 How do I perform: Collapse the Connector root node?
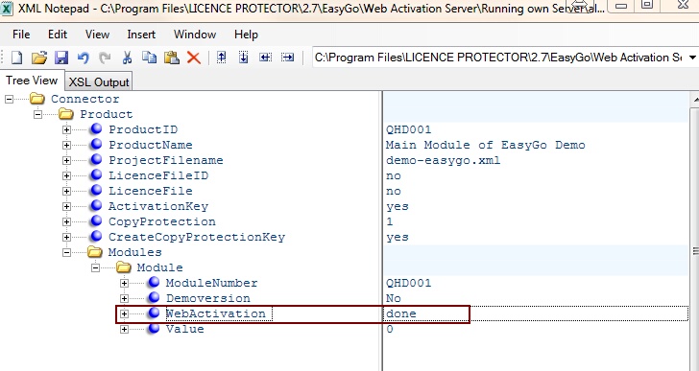point(9,99)
